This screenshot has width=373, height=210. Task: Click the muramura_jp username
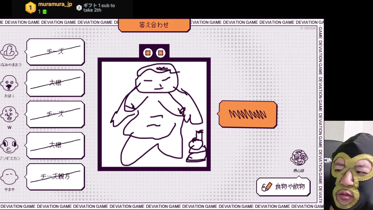coord(55,5)
